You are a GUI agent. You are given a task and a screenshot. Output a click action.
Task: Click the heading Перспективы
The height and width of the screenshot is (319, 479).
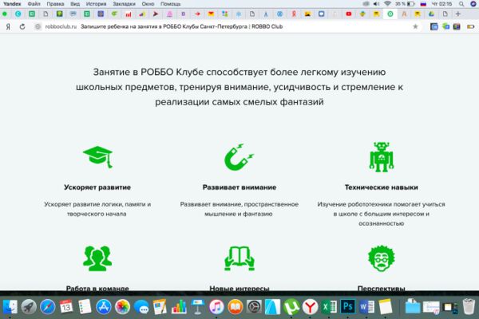point(382,288)
